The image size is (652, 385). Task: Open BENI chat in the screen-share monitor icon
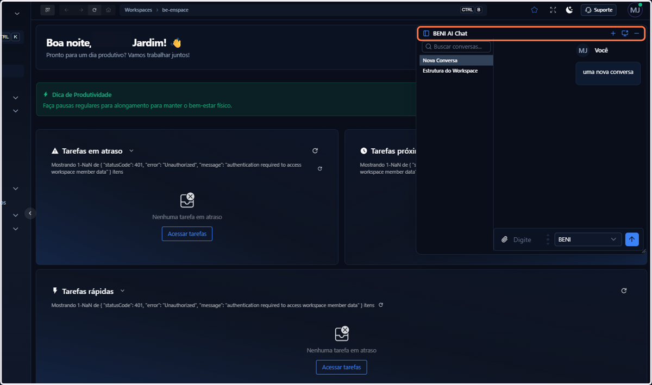(x=625, y=34)
